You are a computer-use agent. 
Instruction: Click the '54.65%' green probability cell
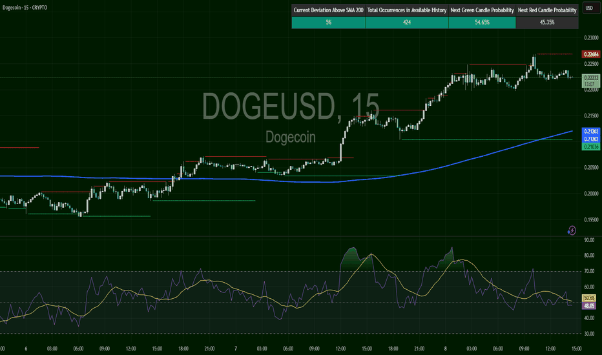482,22
